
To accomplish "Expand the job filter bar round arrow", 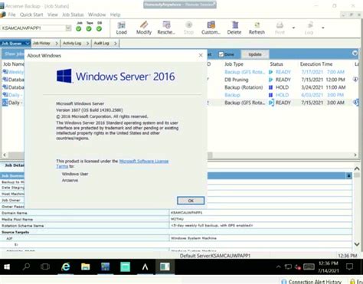I will [355, 54].
